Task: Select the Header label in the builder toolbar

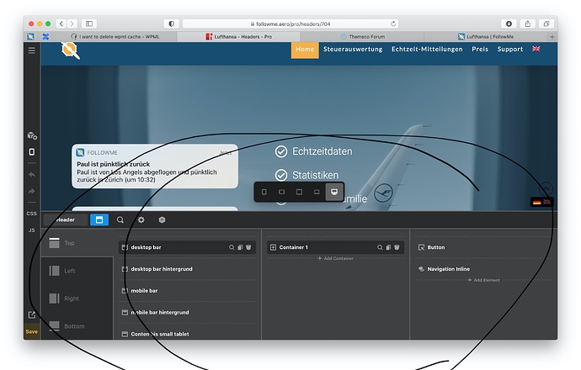Action: point(66,219)
